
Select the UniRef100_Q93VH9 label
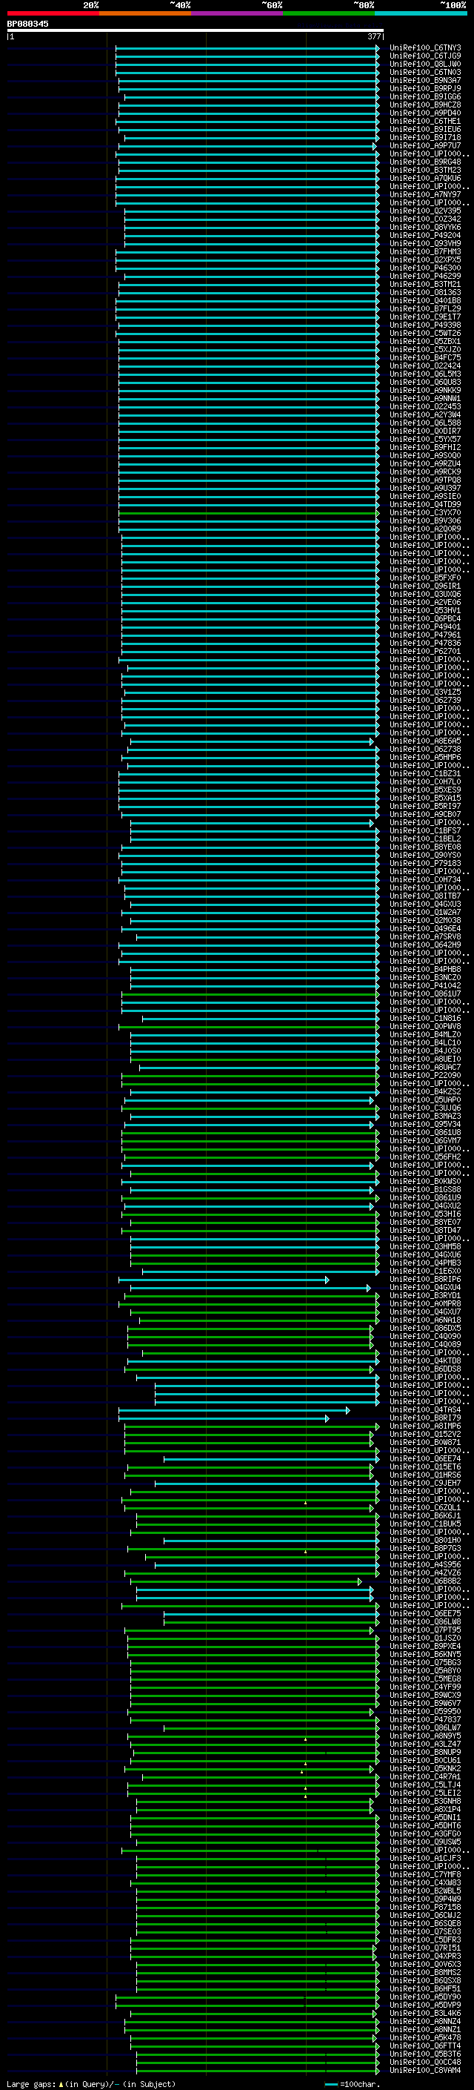tap(425, 243)
